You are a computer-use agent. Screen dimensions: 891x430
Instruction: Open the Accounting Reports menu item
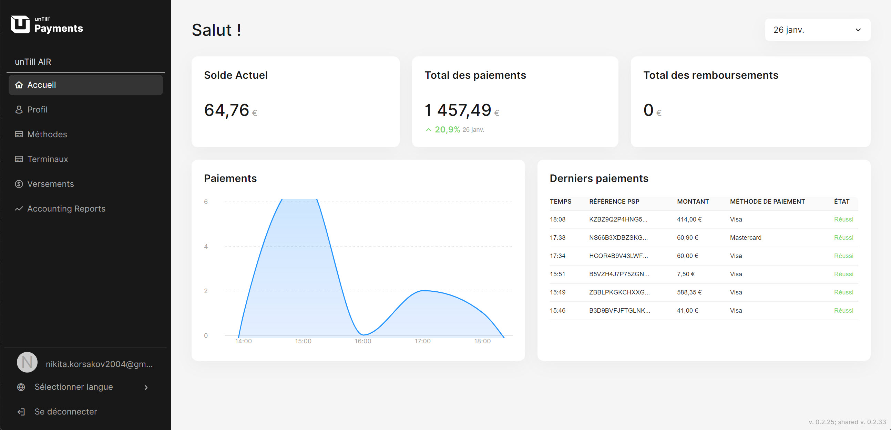66,208
